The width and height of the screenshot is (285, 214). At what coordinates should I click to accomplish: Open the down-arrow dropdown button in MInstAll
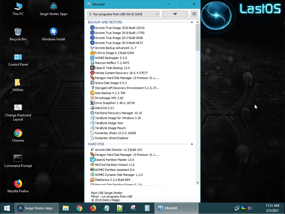click(175, 14)
